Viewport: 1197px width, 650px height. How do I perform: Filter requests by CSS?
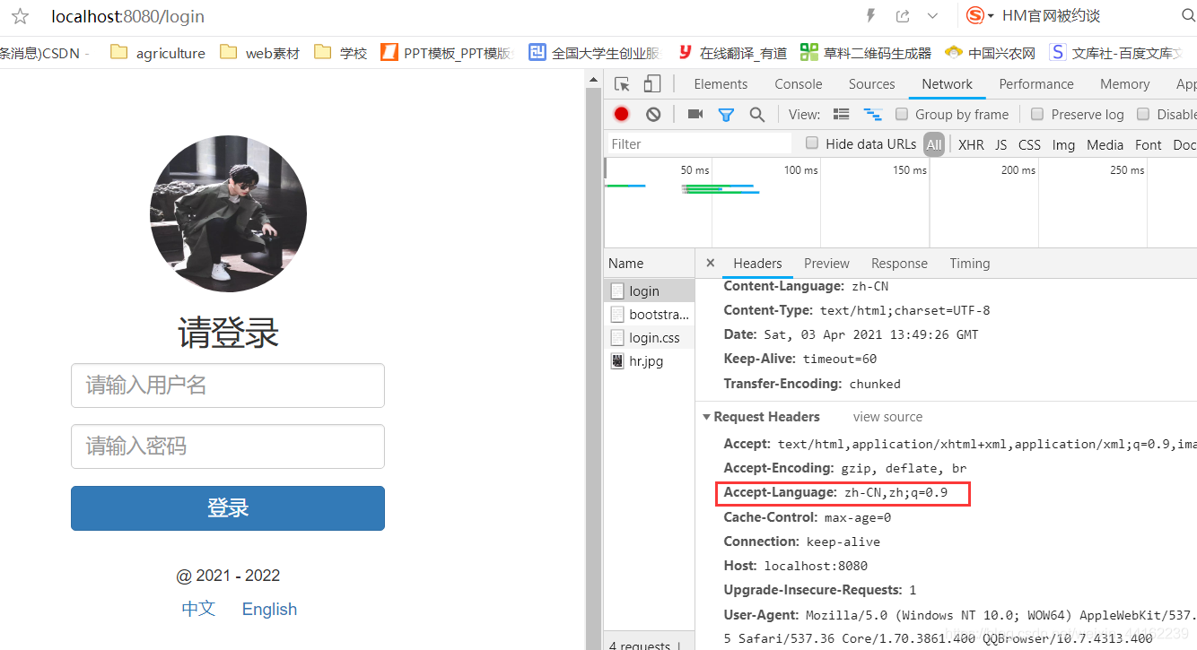[1030, 144]
